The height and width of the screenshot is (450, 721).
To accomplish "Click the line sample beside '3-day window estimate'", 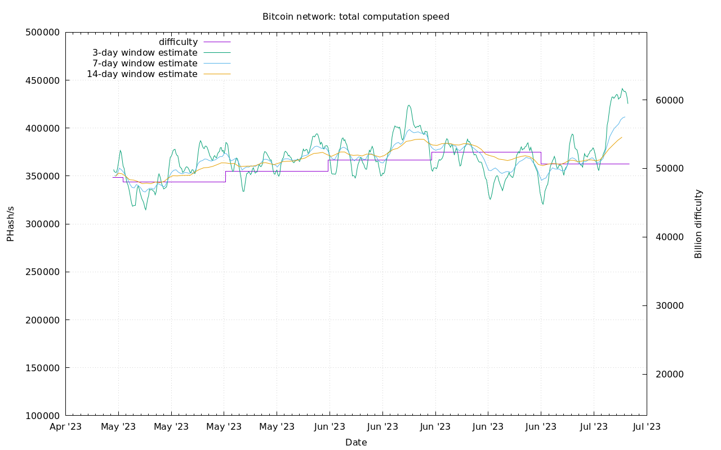I will (217, 53).
